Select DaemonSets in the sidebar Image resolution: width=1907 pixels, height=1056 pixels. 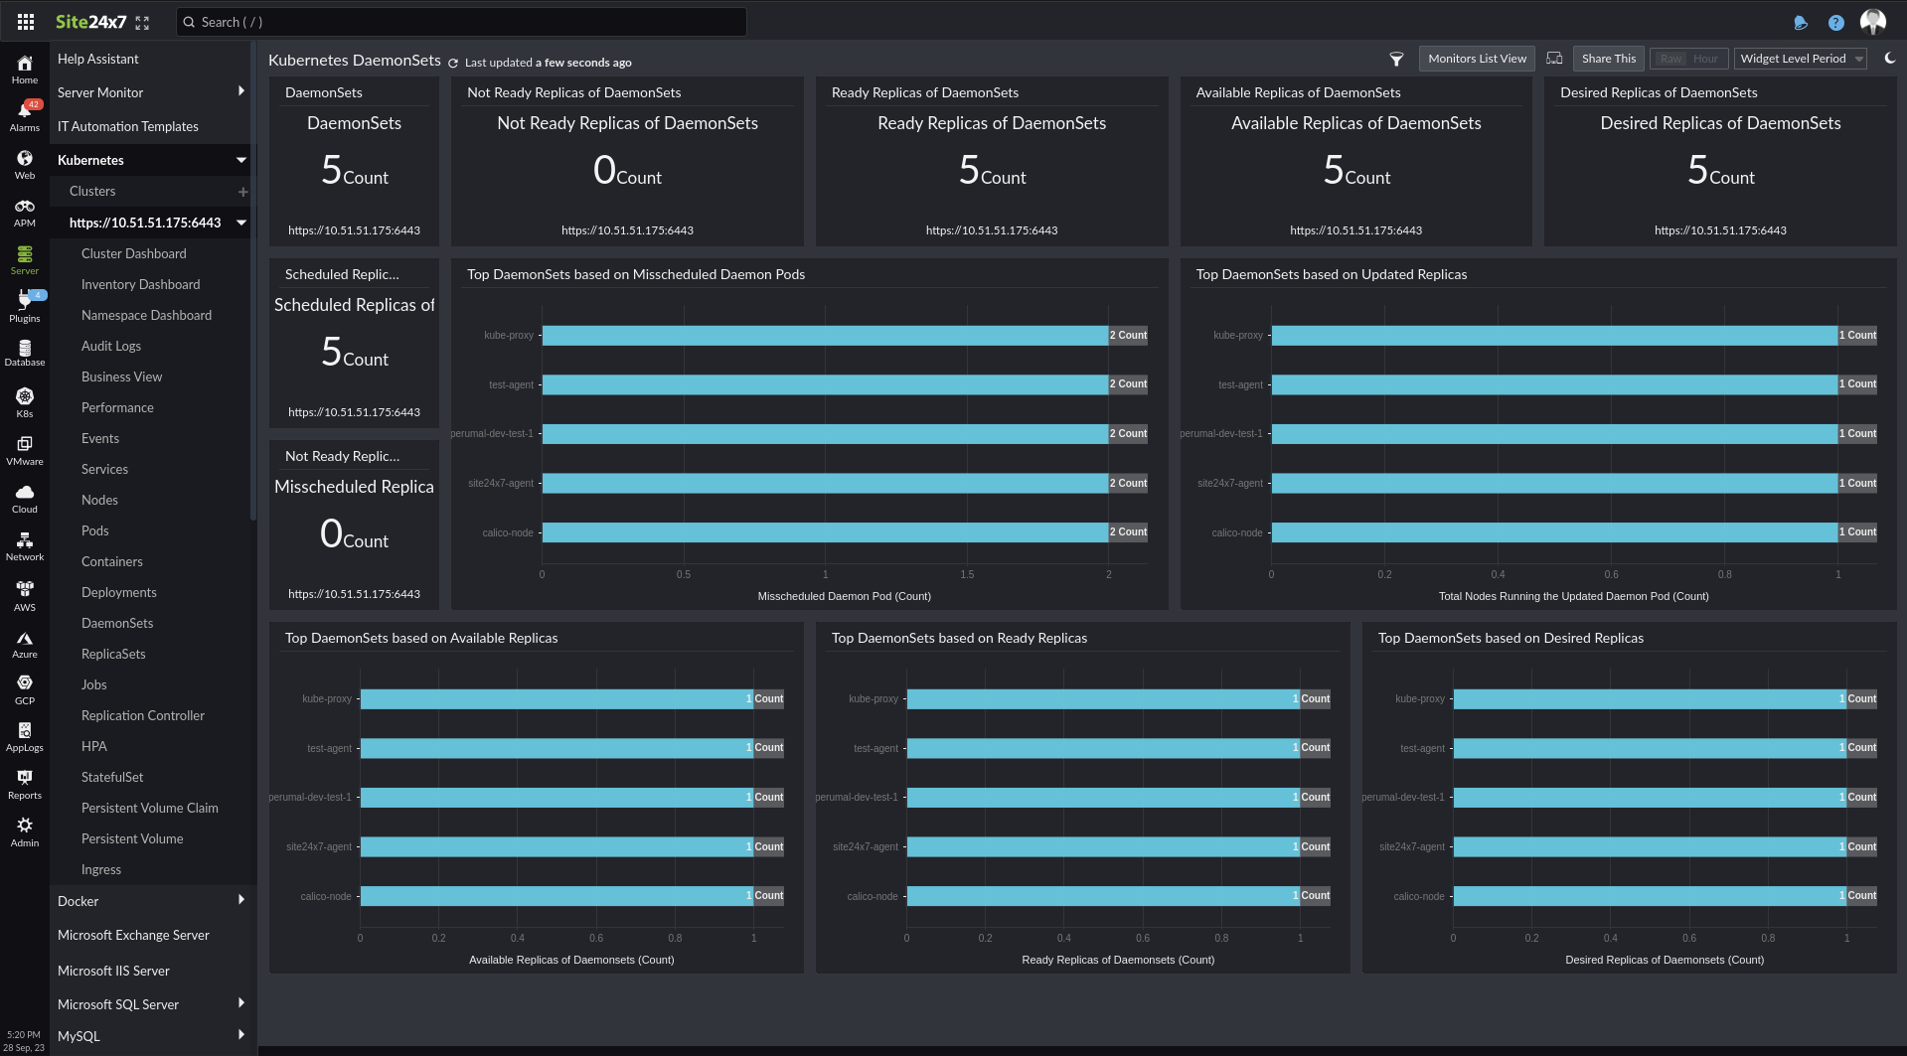116,623
